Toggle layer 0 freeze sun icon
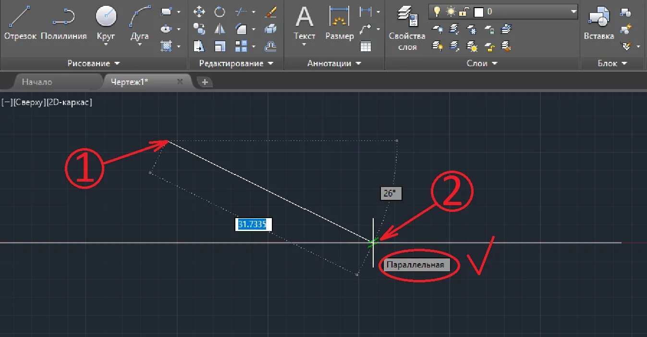The width and height of the screenshot is (647, 337). (x=451, y=11)
